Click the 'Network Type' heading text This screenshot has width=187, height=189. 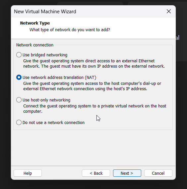click(35, 23)
